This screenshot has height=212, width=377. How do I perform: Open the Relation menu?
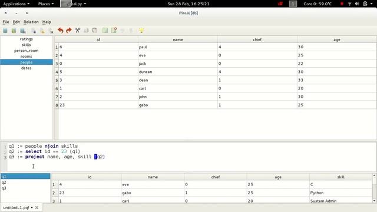31,22
